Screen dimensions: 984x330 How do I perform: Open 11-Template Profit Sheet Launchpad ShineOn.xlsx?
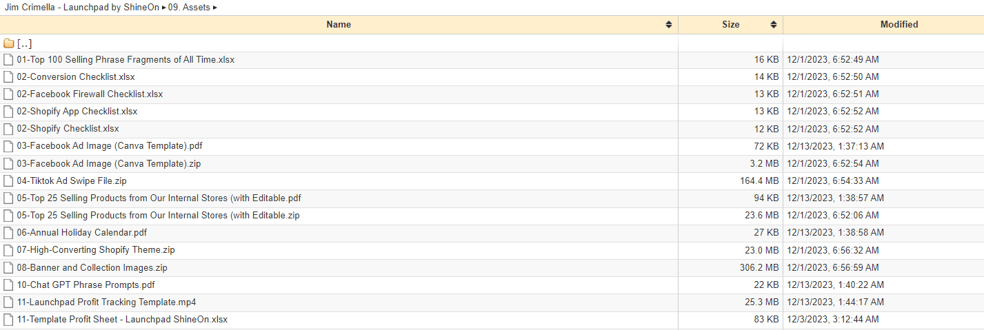coord(122,320)
